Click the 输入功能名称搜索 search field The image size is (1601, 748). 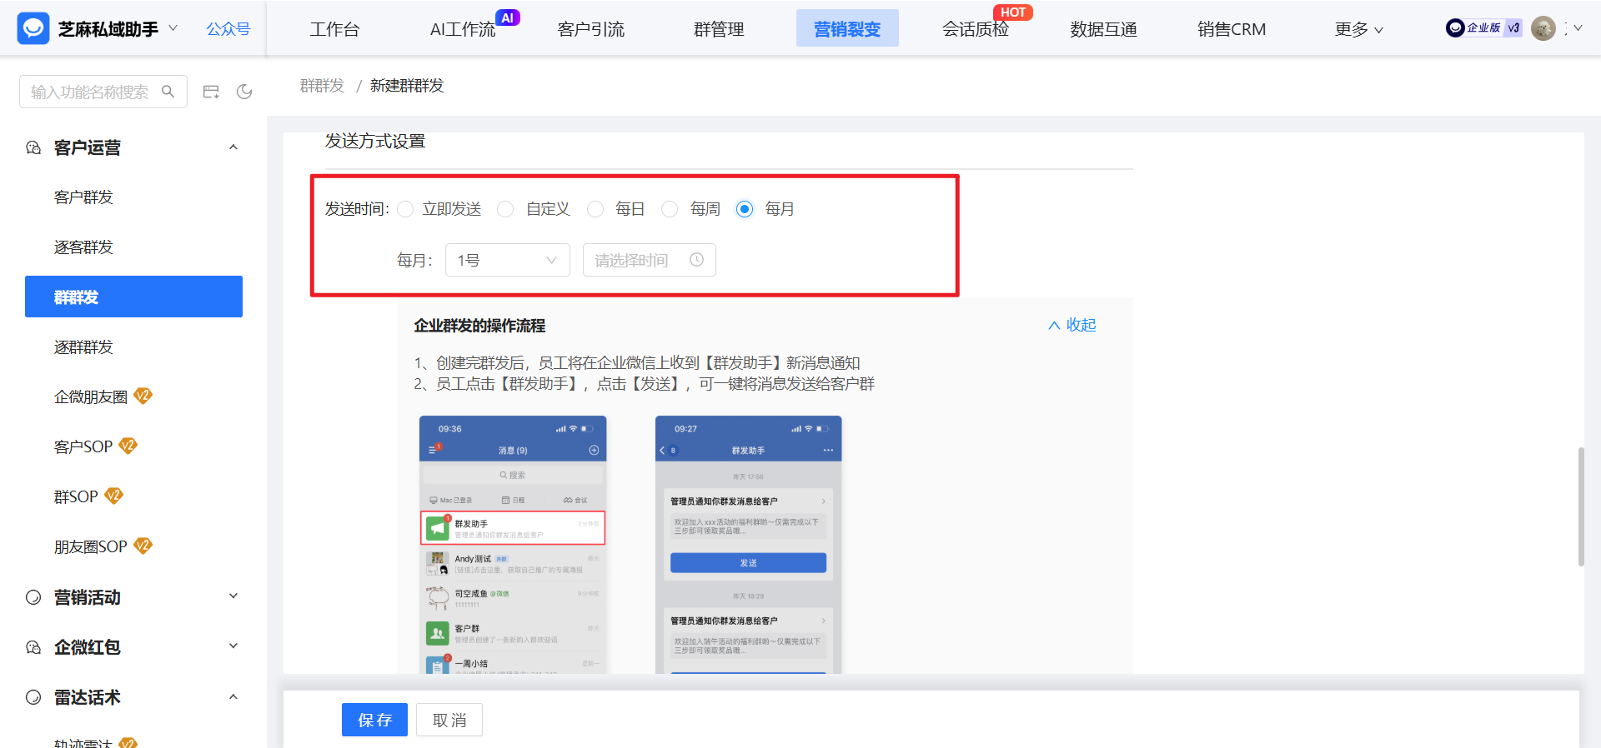pyautogui.click(x=103, y=92)
